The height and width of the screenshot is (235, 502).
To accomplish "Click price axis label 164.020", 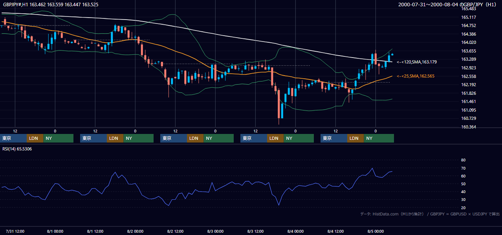I will pos(469,43).
